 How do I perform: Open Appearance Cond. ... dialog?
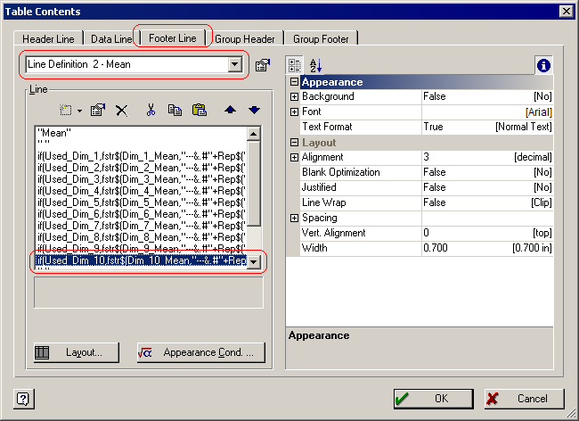[x=201, y=352]
